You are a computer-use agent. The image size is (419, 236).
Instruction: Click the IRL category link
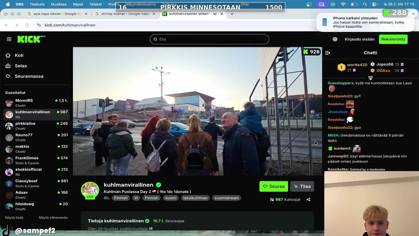point(106,198)
